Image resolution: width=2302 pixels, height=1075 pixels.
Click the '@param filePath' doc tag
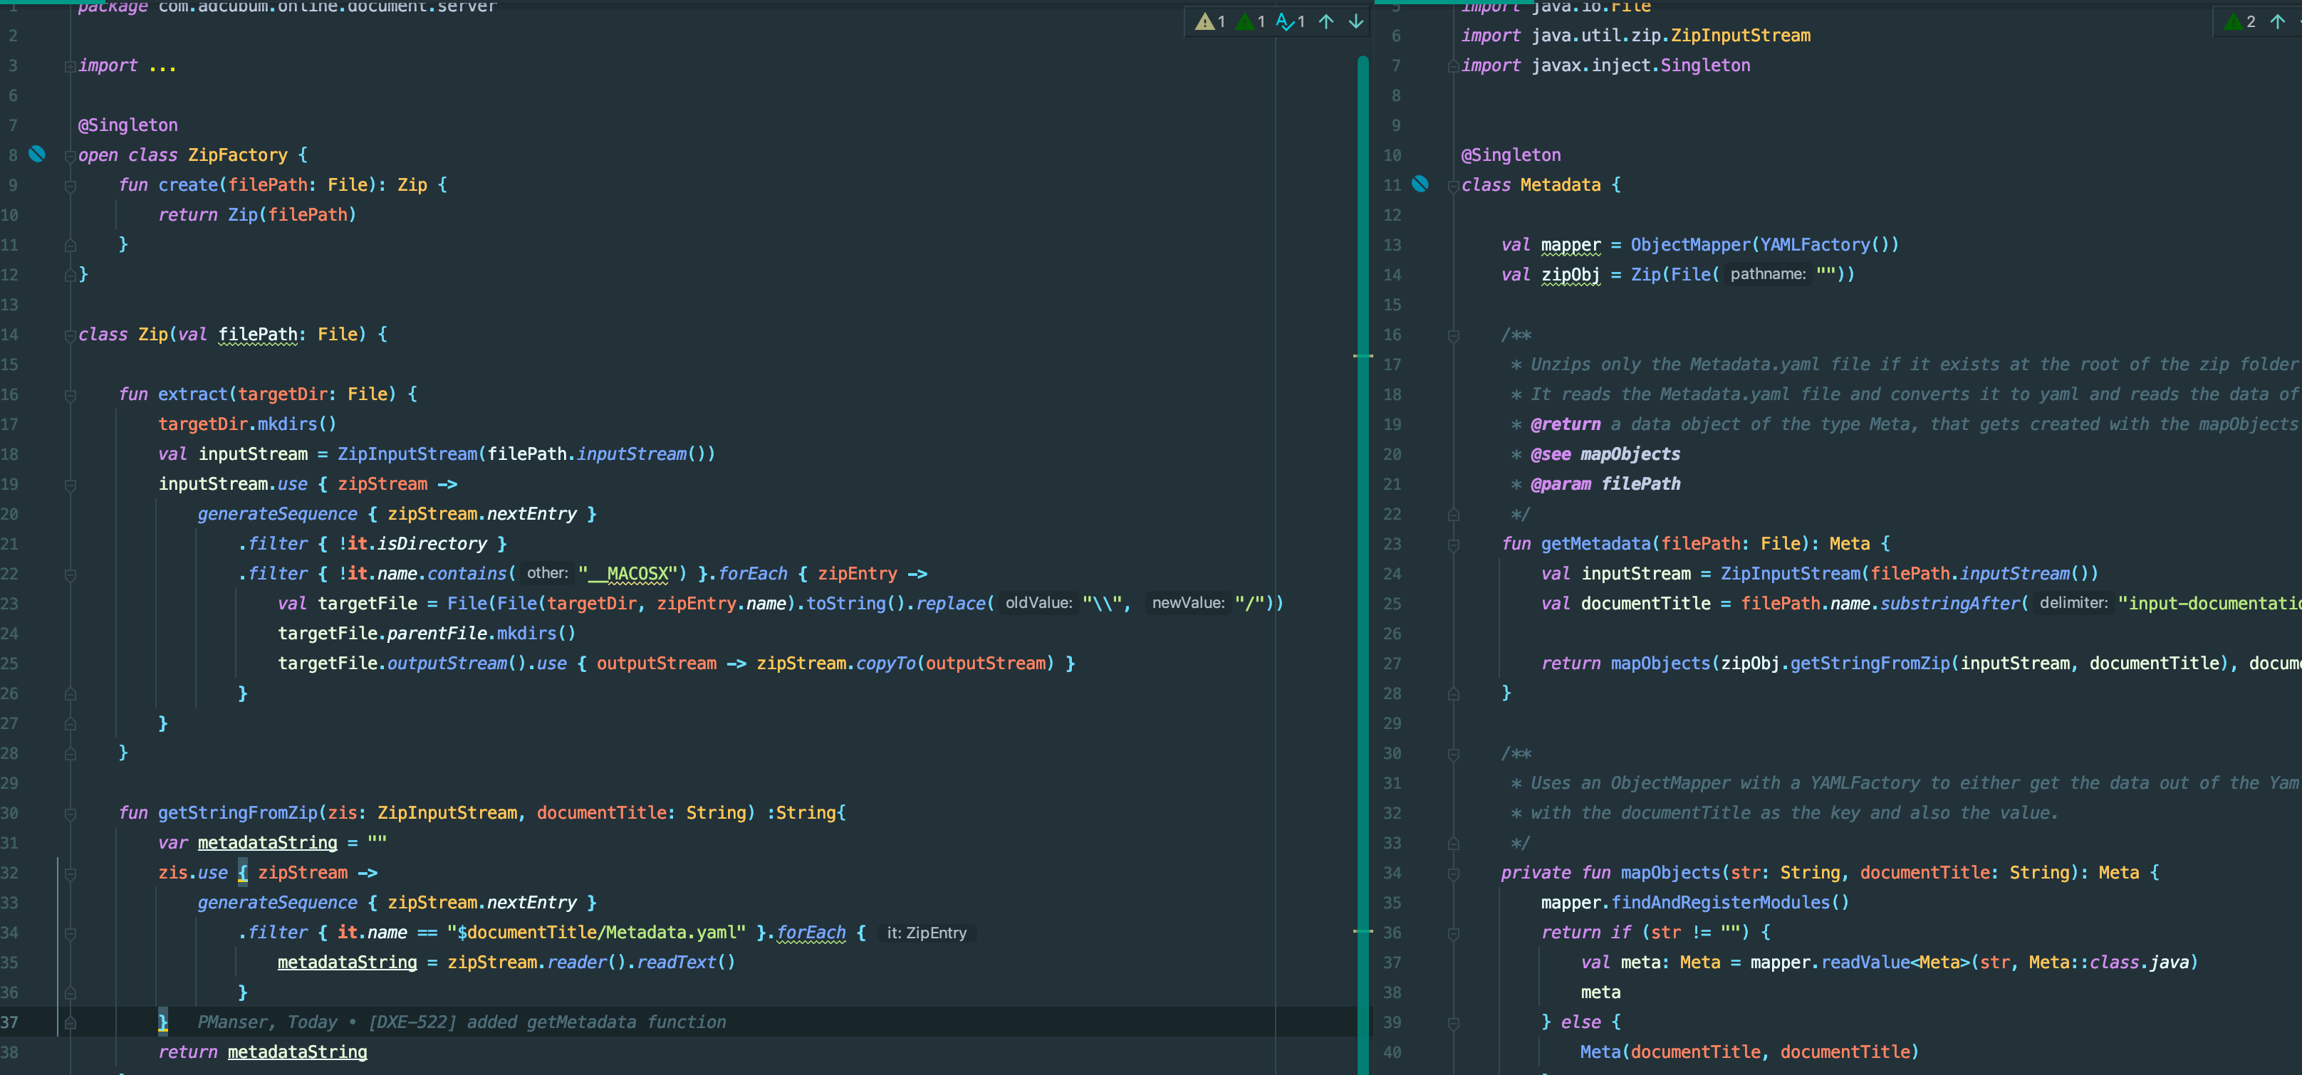[1605, 484]
